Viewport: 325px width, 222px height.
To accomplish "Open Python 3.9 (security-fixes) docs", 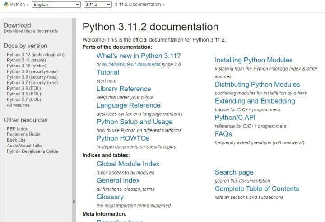I will click(32, 71).
